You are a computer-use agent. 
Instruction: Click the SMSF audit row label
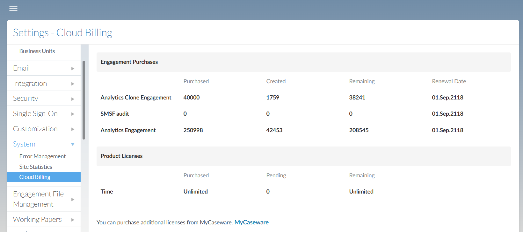click(115, 114)
